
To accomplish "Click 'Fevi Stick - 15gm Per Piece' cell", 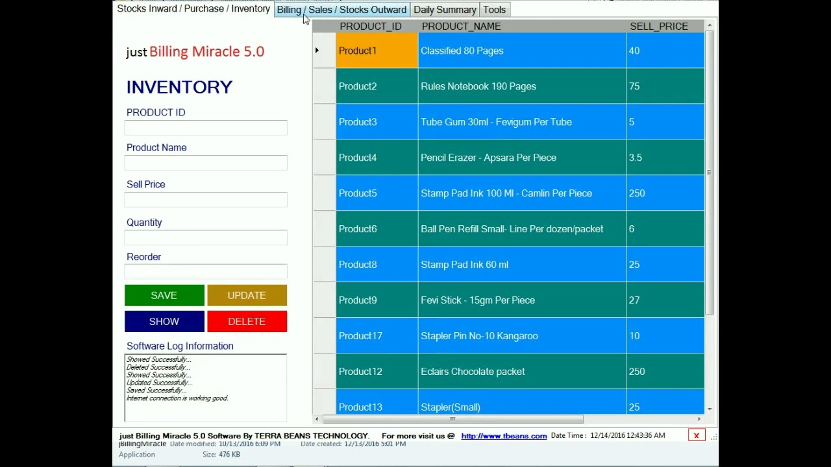I will click(522, 300).
